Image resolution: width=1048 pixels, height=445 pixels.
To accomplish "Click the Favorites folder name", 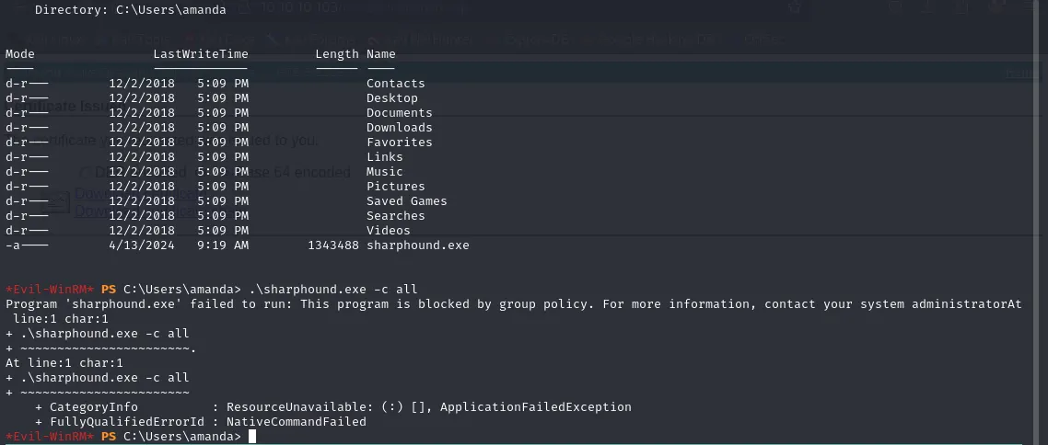I will pos(399,143).
